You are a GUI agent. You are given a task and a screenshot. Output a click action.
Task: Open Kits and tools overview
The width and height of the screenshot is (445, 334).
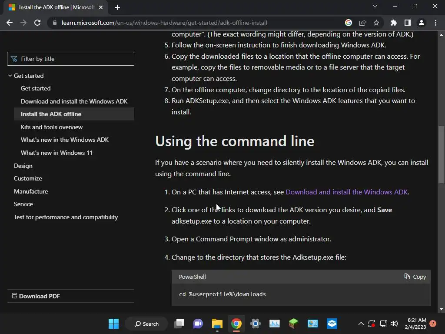pyautogui.click(x=52, y=127)
